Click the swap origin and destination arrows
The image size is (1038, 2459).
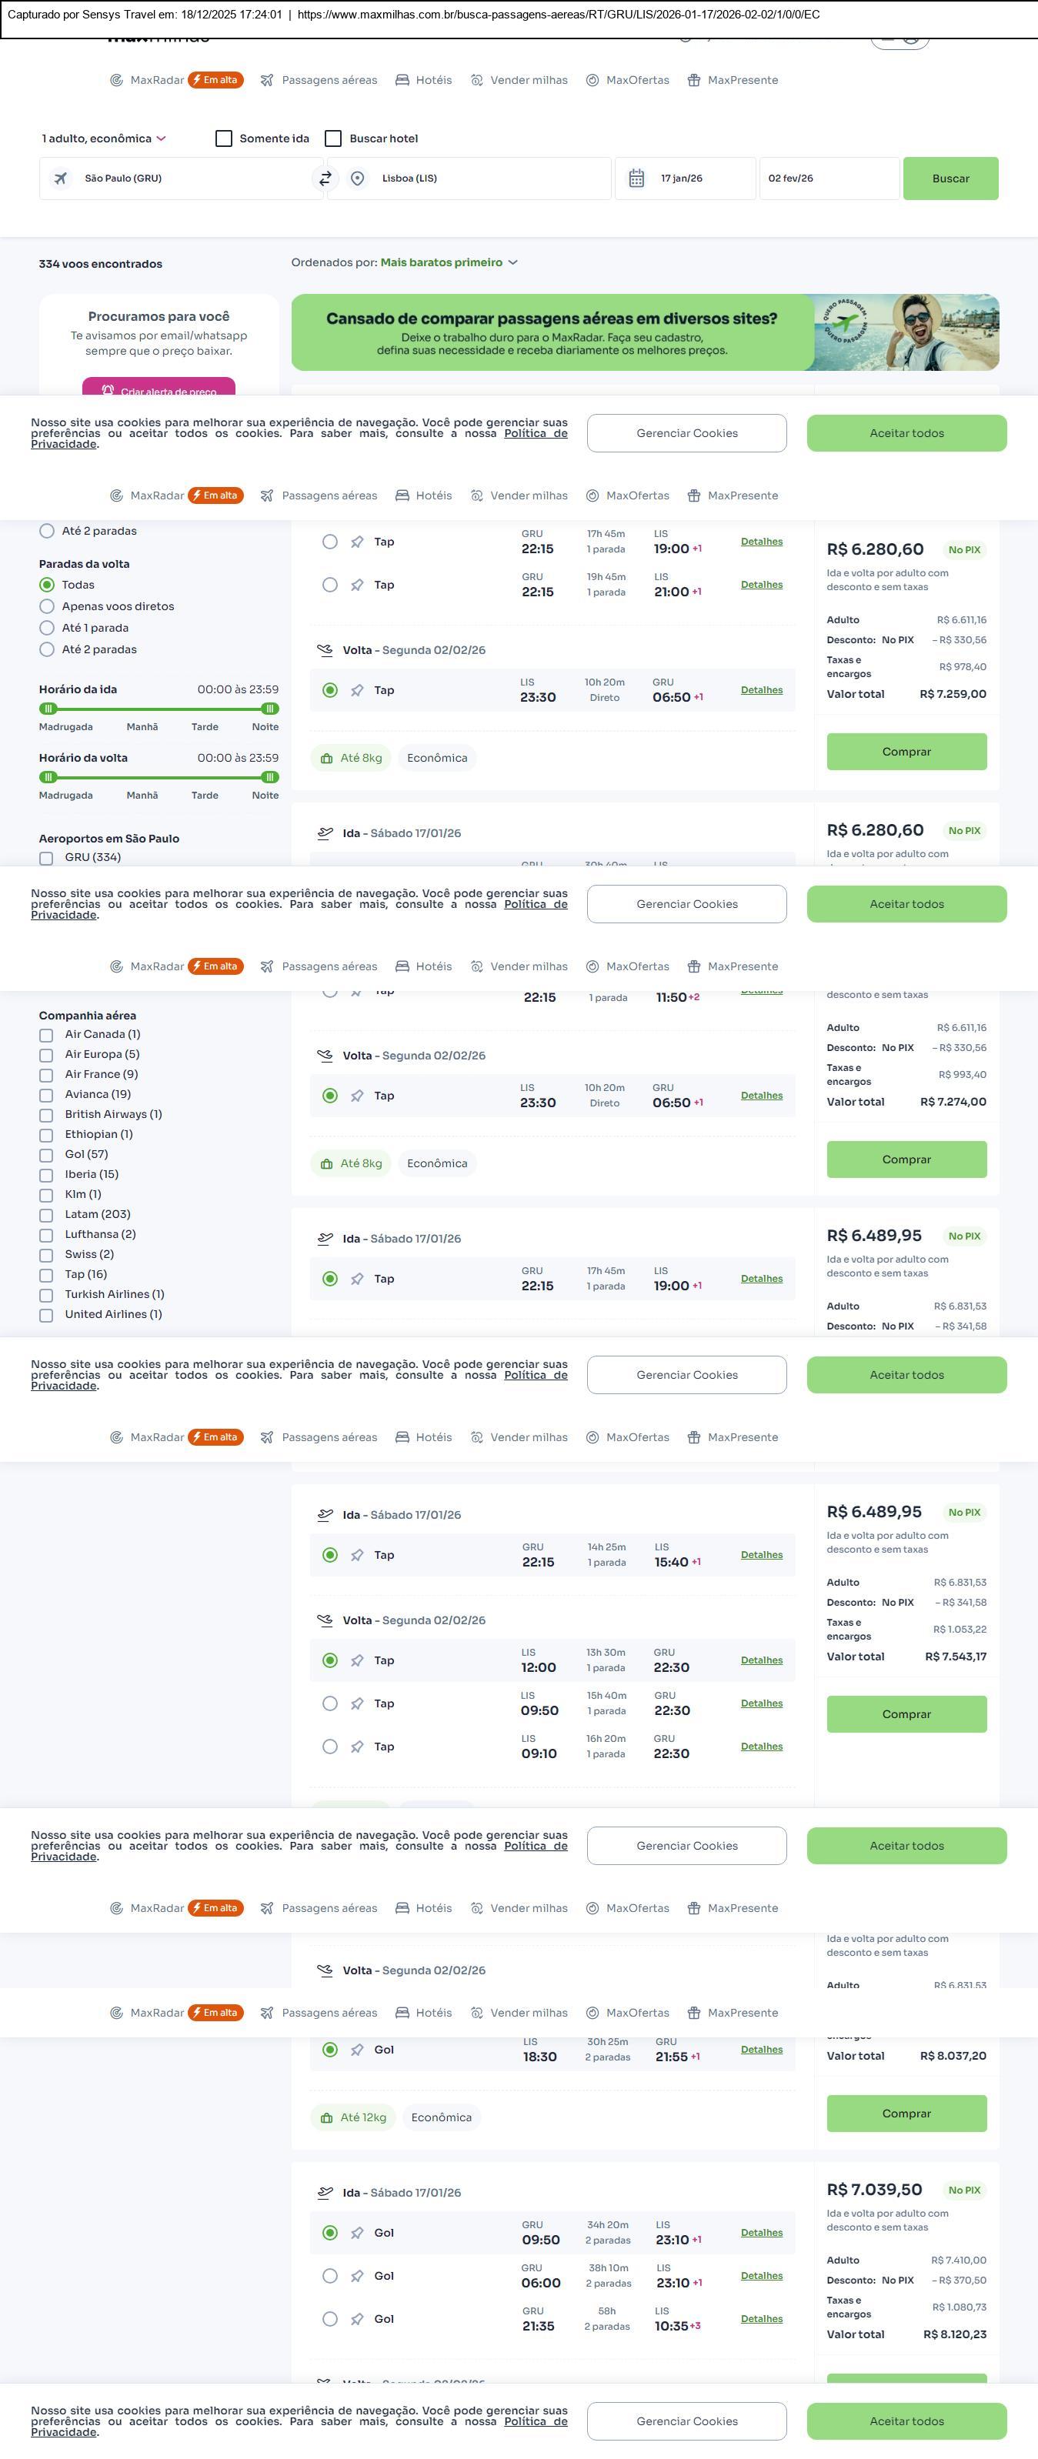click(x=325, y=179)
